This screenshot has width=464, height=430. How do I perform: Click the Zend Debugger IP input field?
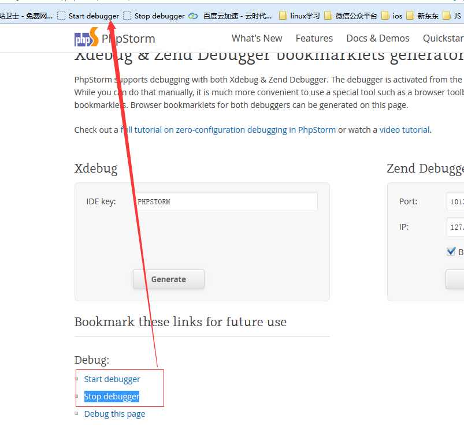coord(455,227)
